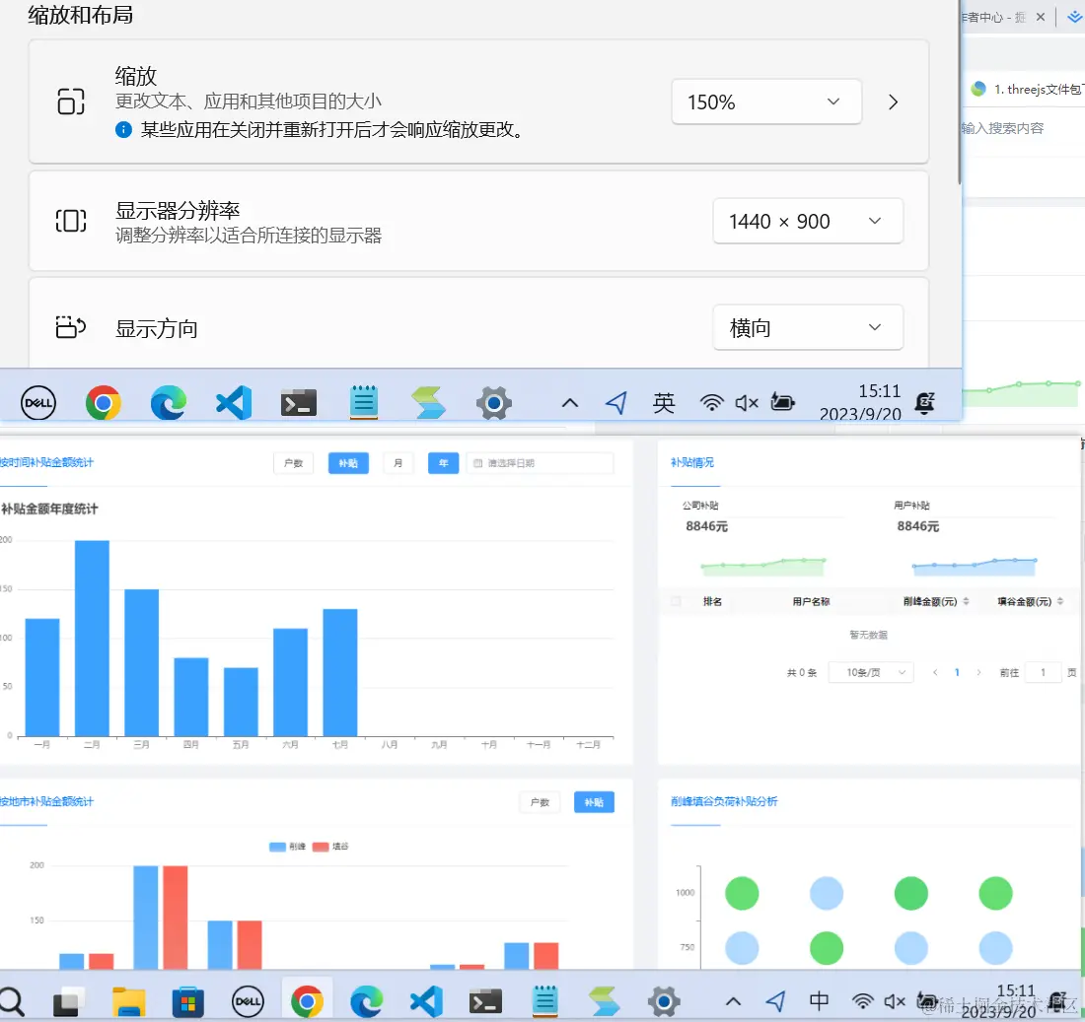
Task: Open the Settings gear in the bottom taskbar
Action: pyautogui.click(x=664, y=1000)
